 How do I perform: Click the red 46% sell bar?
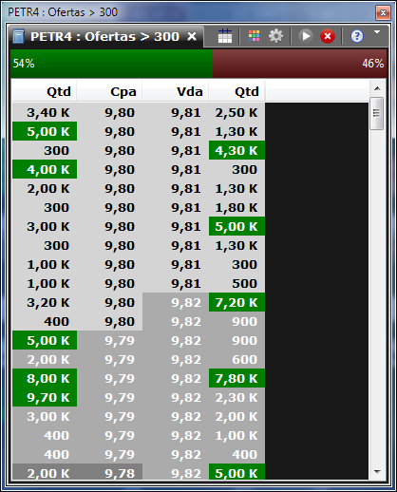point(300,64)
